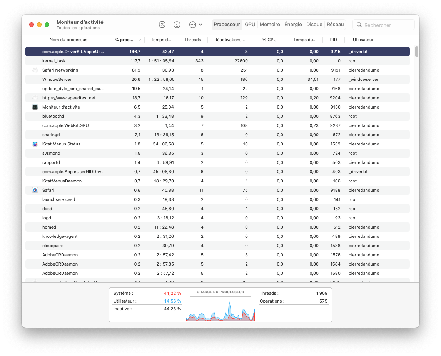The height and width of the screenshot is (356, 441).
Task: Select the launchservicesd process
Action: pos(217,200)
